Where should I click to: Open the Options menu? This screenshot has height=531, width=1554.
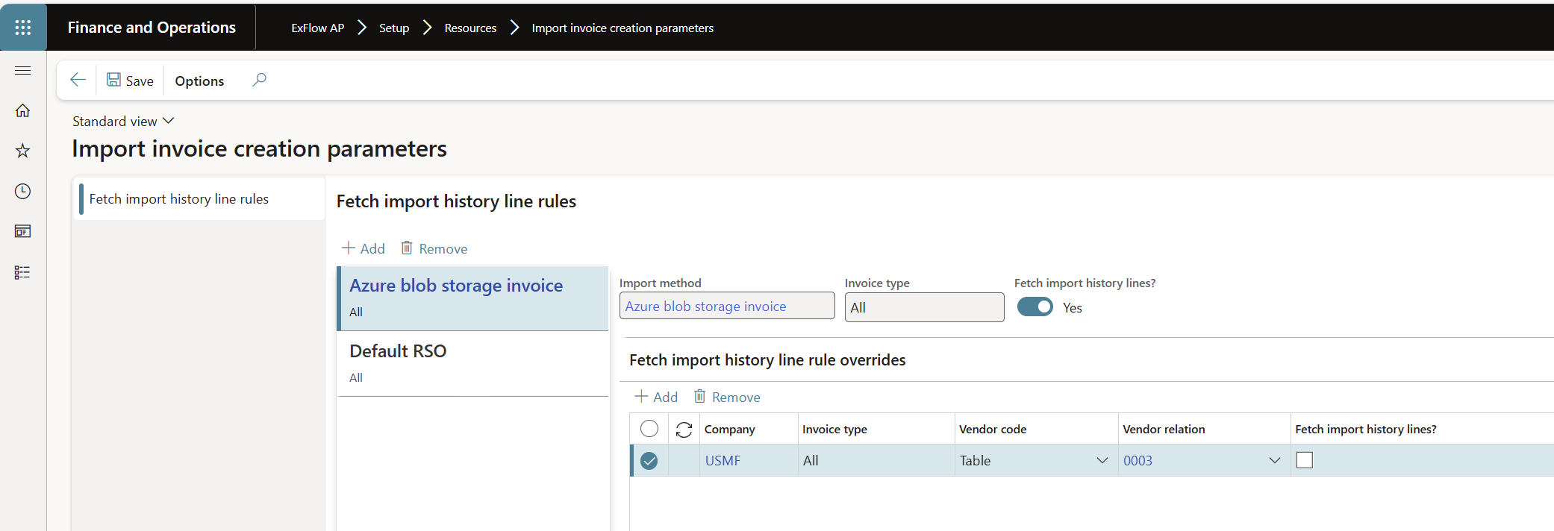[199, 81]
